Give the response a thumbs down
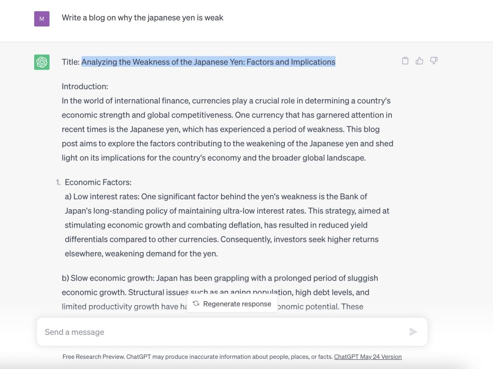Image resolution: width=493 pixels, height=369 pixels. (434, 61)
